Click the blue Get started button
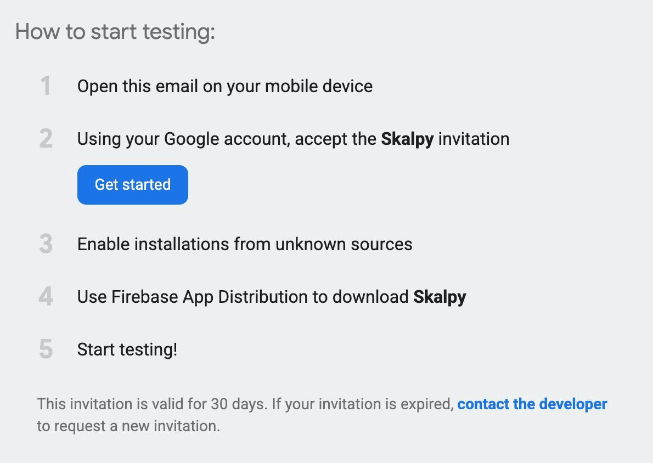The height and width of the screenshot is (463, 653). pyautogui.click(x=132, y=184)
